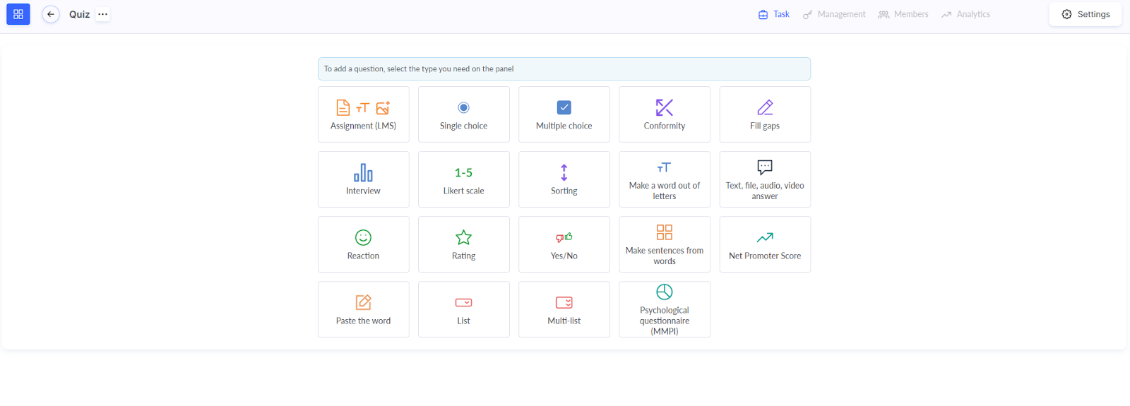The width and height of the screenshot is (1130, 406).
Task: Switch to the Task tab
Action: [x=774, y=14]
